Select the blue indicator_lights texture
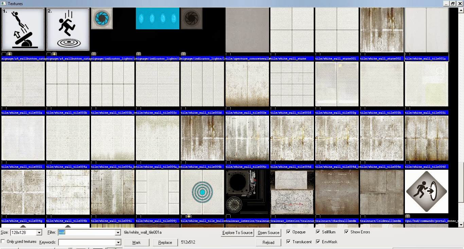Viewport: 464px width, 249px height. 157,18
